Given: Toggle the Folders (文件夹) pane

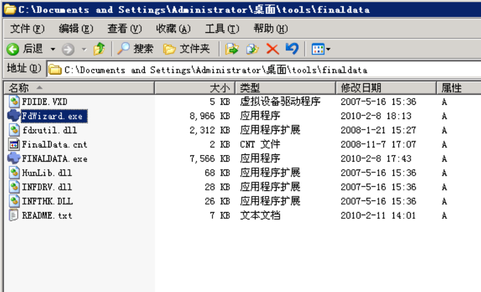Looking at the screenshot, I should click(186, 48).
